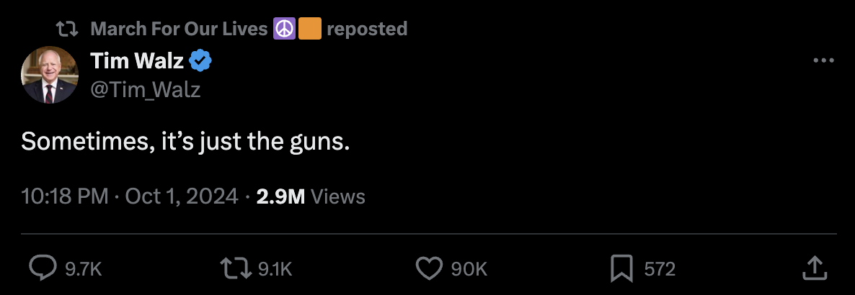Repost the tweet using the bottom repost icon
855x295 pixels.
tap(236, 269)
